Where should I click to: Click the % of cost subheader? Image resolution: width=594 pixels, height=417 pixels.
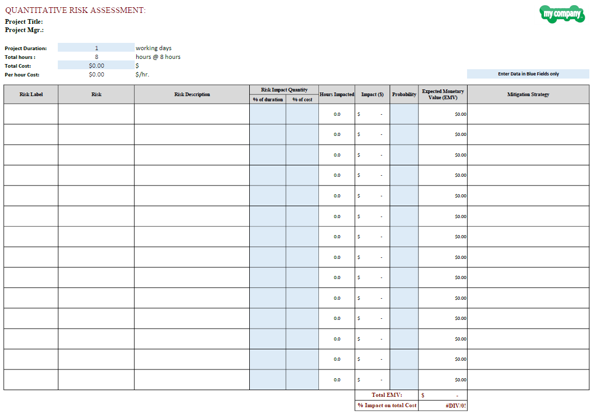pos(302,99)
